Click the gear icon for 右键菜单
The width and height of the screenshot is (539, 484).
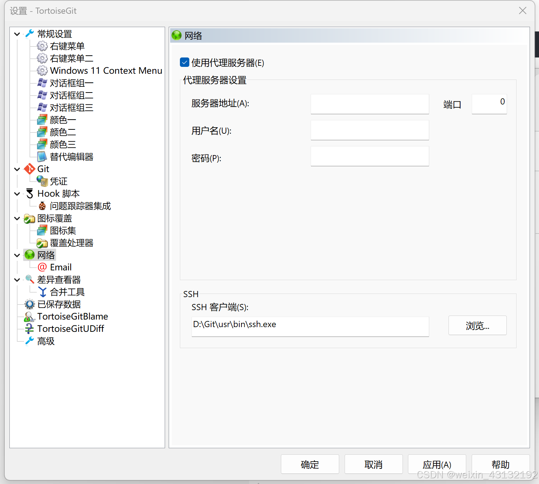(x=42, y=46)
